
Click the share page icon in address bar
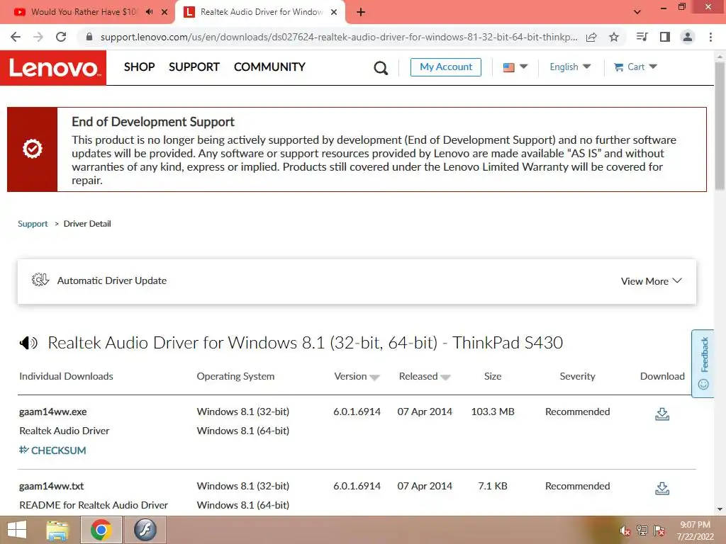click(x=591, y=37)
